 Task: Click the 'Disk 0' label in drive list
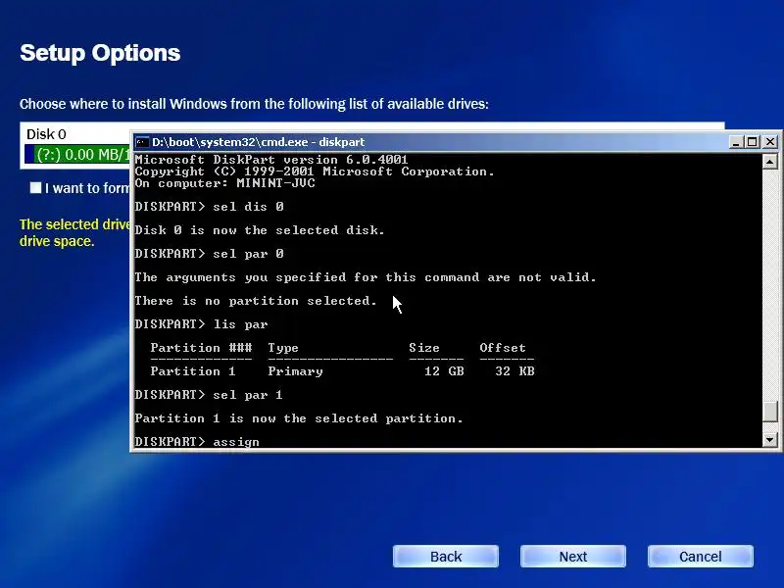pos(46,134)
